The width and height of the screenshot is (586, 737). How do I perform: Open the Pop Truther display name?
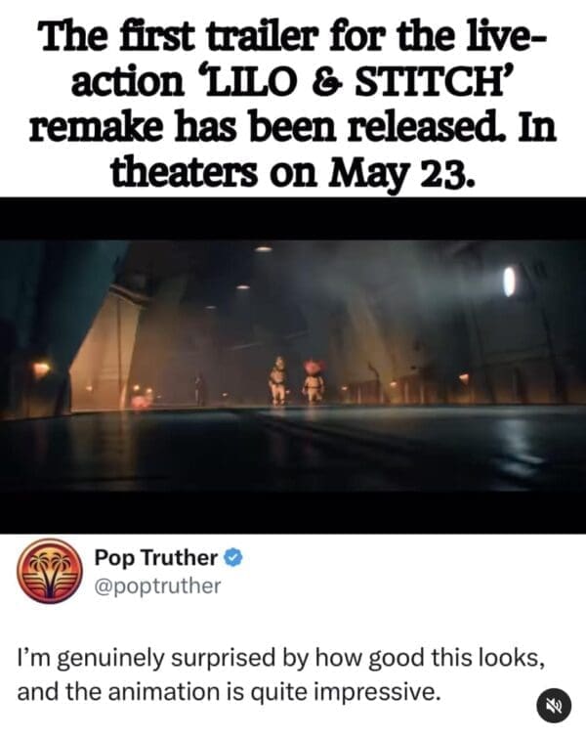pos(156,558)
